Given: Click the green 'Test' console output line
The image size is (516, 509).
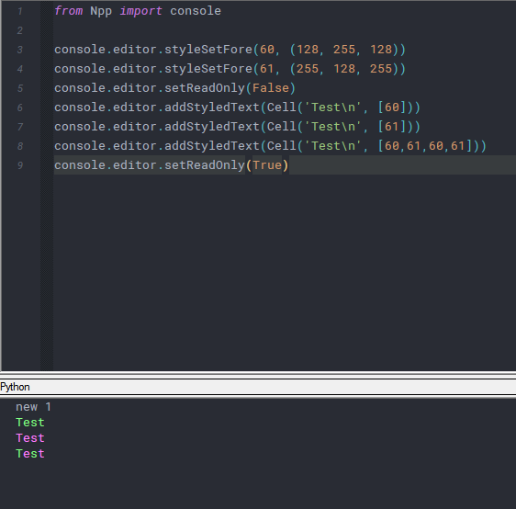Looking at the screenshot, I should click(30, 423).
